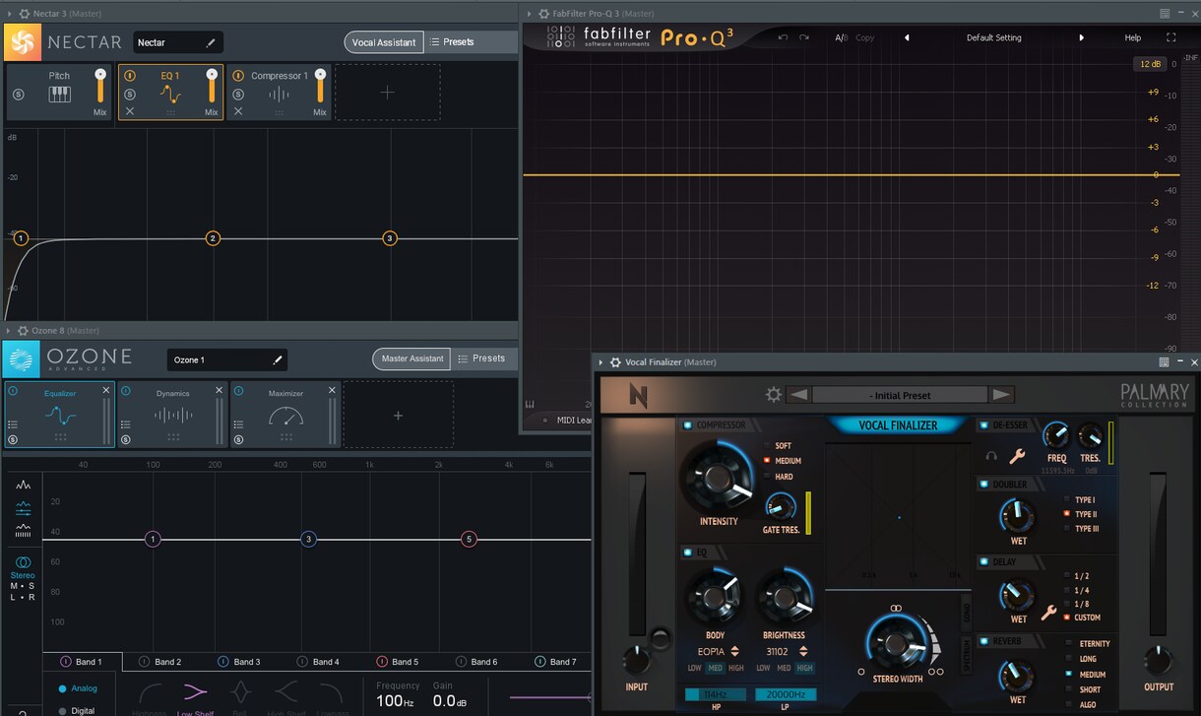The width and height of the screenshot is (1201, 716).
Task: Toggle EQ 1 module power in Nectar
Action: coord(129,76)
